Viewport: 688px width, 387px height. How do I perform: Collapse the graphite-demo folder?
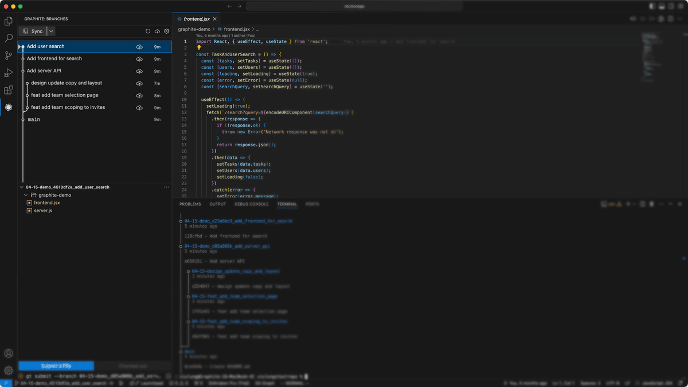[25, 195]
